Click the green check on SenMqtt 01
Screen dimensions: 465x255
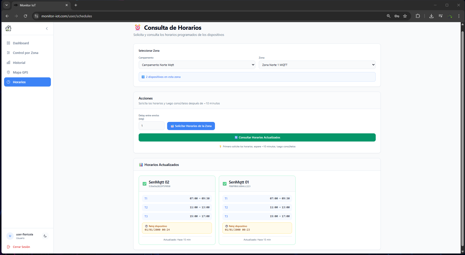pos(225,184)
